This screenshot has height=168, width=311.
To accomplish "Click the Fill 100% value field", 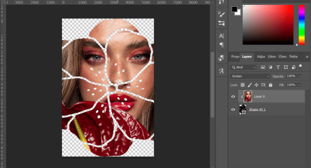I will point(291,85).
